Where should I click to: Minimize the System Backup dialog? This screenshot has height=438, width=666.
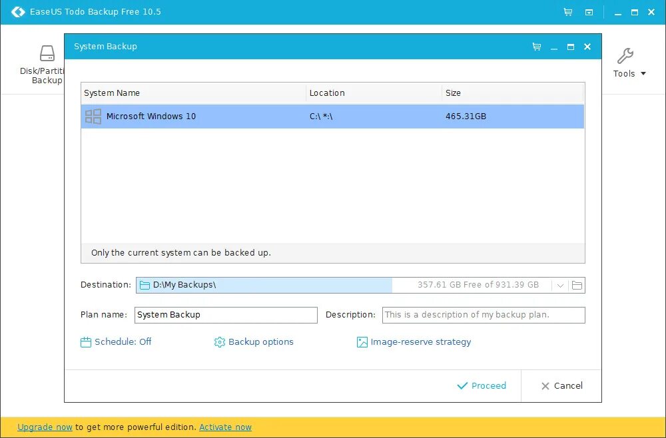(x=554, y=47)
